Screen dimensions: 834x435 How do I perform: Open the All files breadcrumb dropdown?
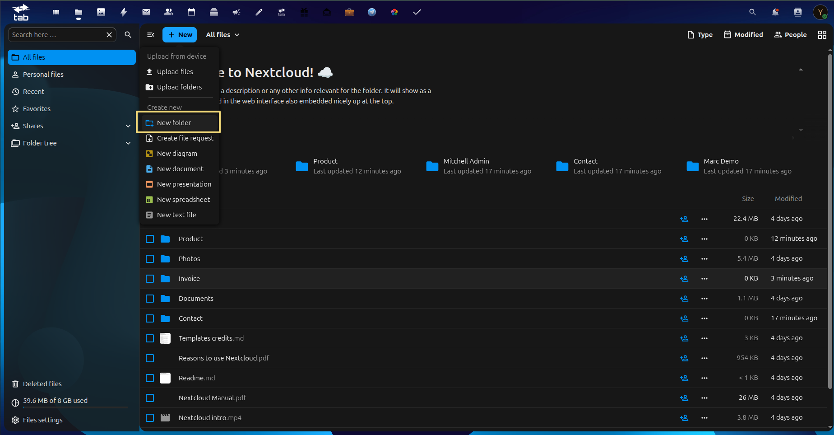click(x=222, y=35)
